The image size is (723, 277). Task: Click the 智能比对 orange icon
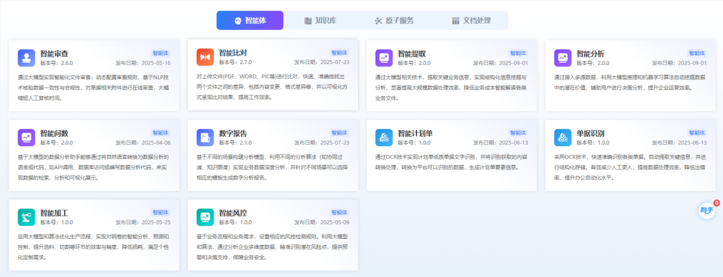tap(206, 57)
